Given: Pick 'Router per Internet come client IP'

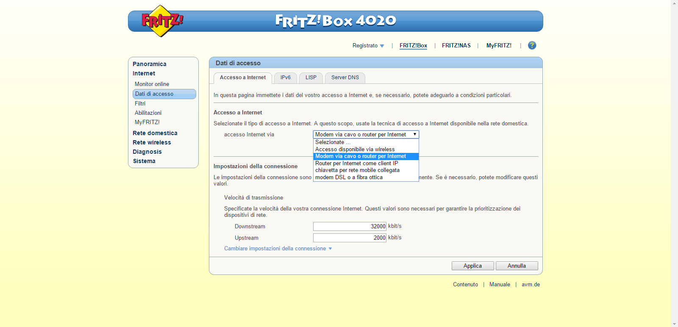Looking at the screenshot, I should click(356, 163).
